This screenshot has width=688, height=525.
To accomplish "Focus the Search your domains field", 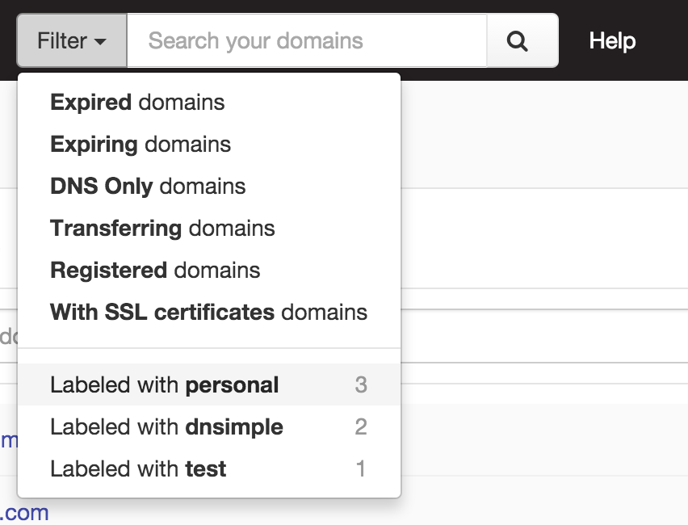I will point(307,40).
